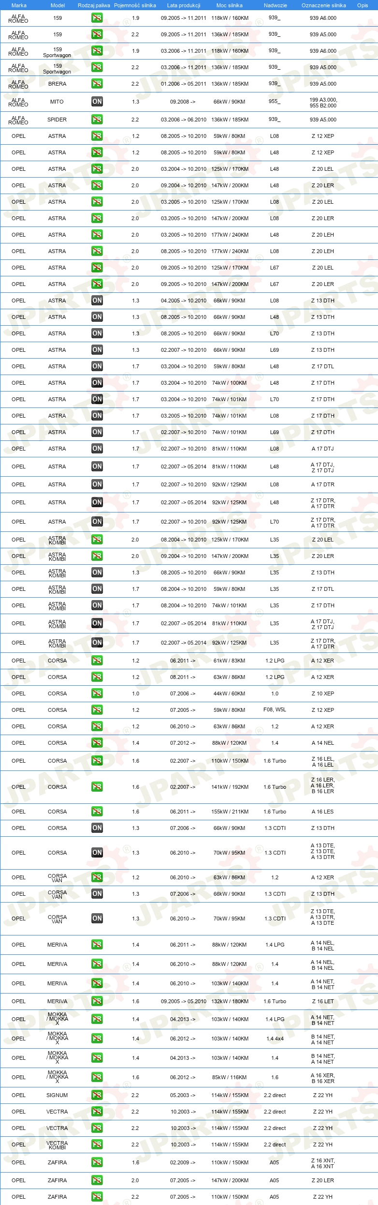378x1205 pixels.
Task: Click the 'F08, W5L' body cell
Action: [x=275, y=710]
